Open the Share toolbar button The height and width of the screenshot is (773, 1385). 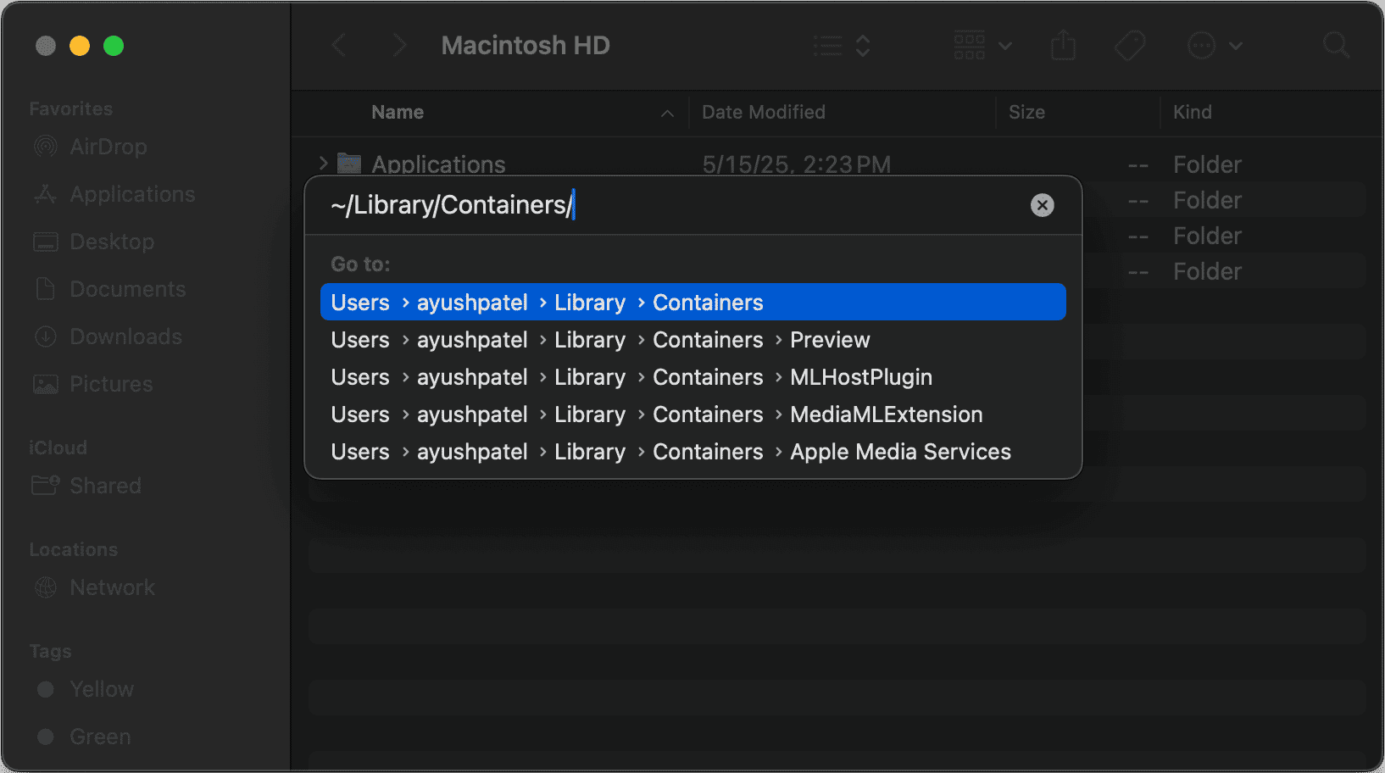[x=1063, y=46]
